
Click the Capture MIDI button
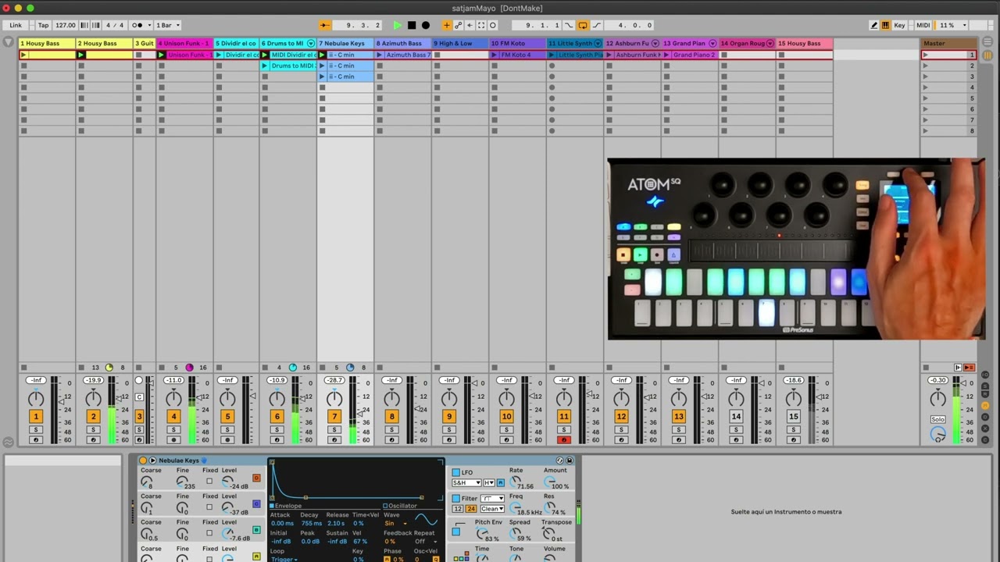[480, 25]
